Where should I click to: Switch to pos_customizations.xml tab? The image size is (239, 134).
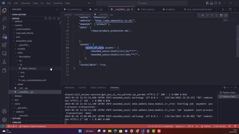199,9
